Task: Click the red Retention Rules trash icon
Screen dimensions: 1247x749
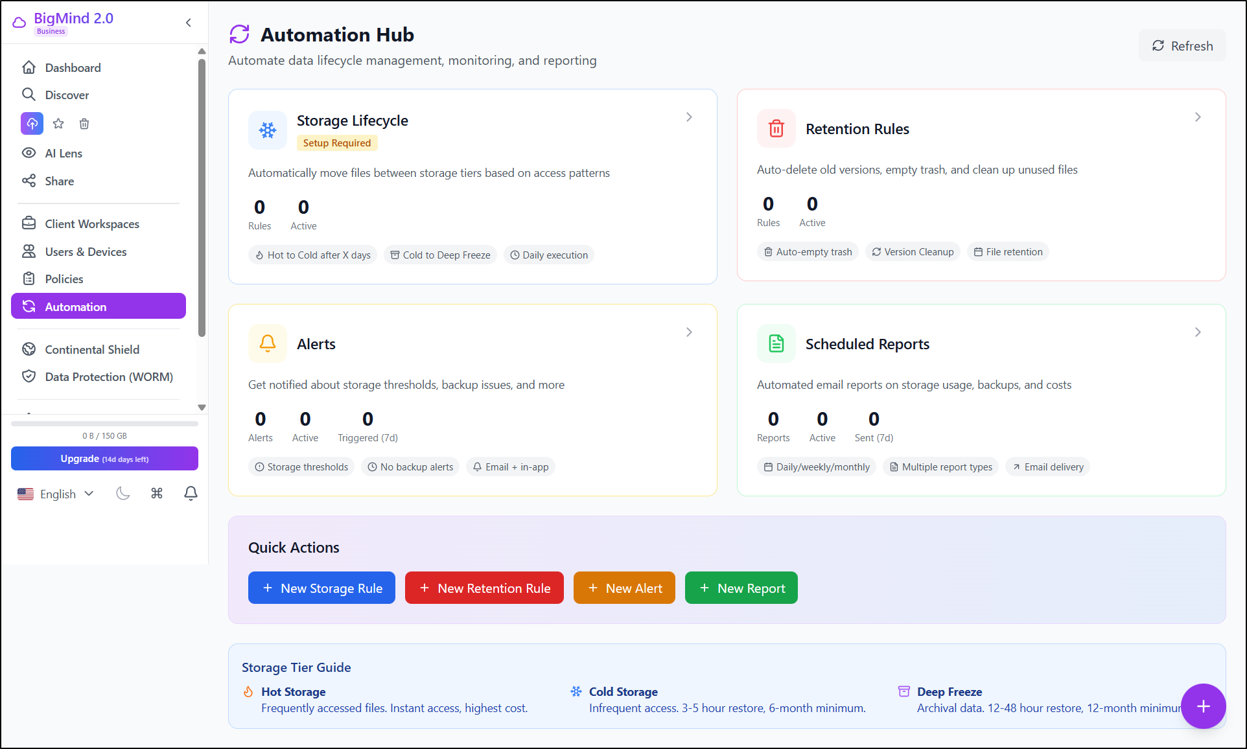Action: (776, 128)
